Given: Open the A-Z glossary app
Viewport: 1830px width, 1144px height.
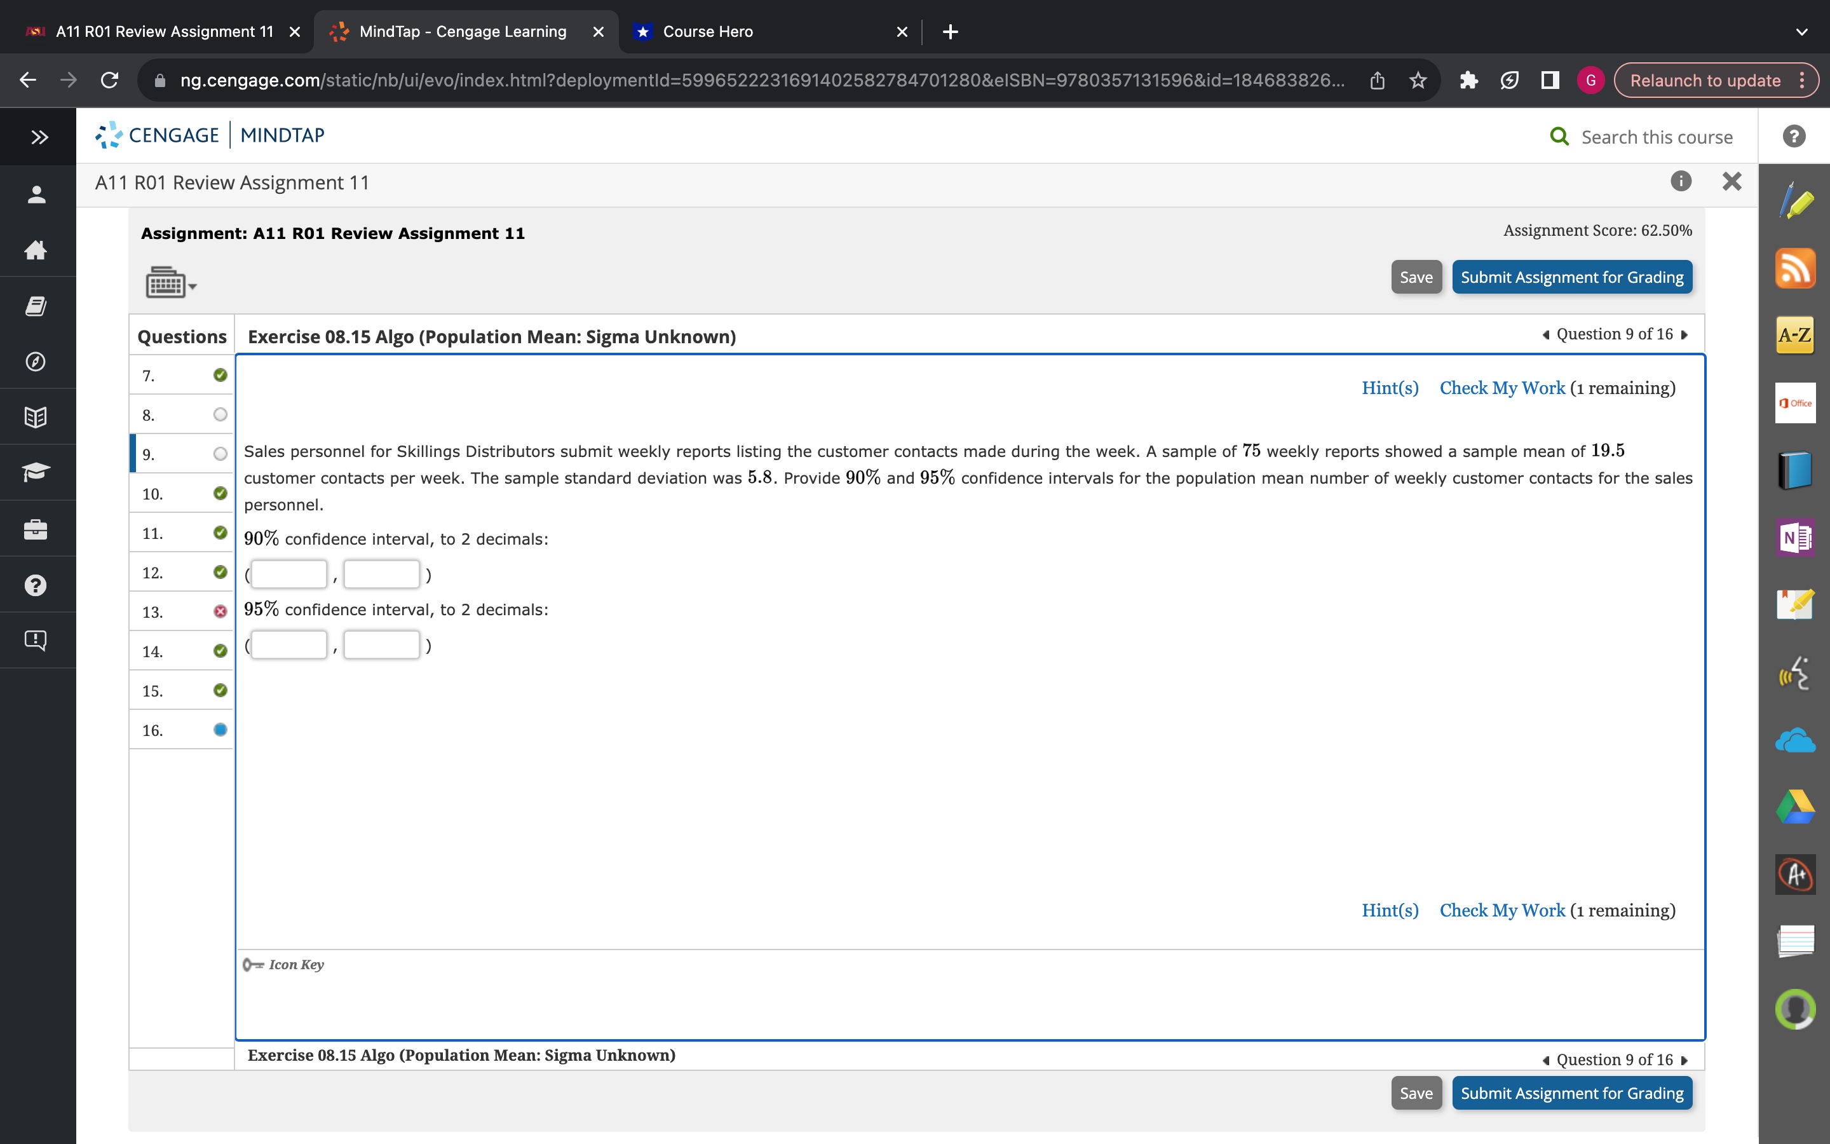Looking at the screenshot, I should [x=1795, y=334].
